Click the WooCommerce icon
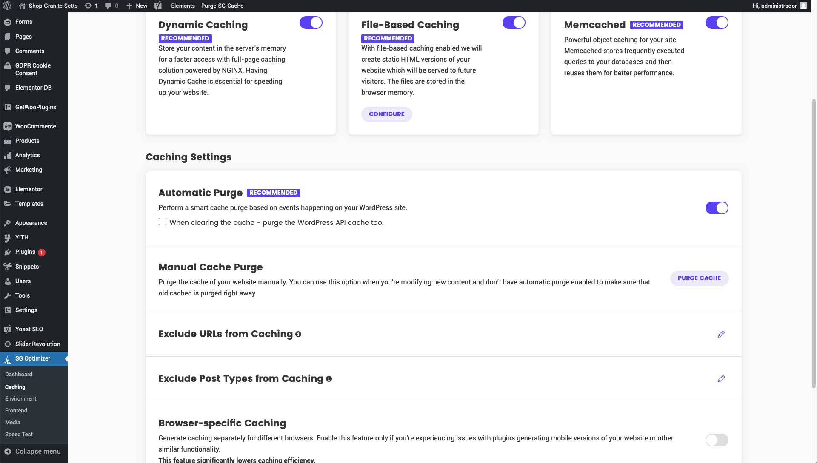The height and width of the screenshot is (463, 817). click(x=8, y=126)
